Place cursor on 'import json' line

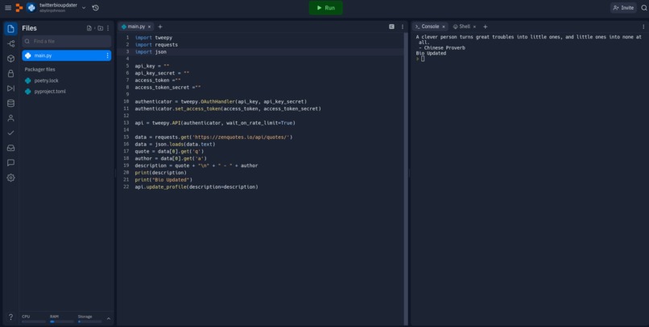click(151, 52)
